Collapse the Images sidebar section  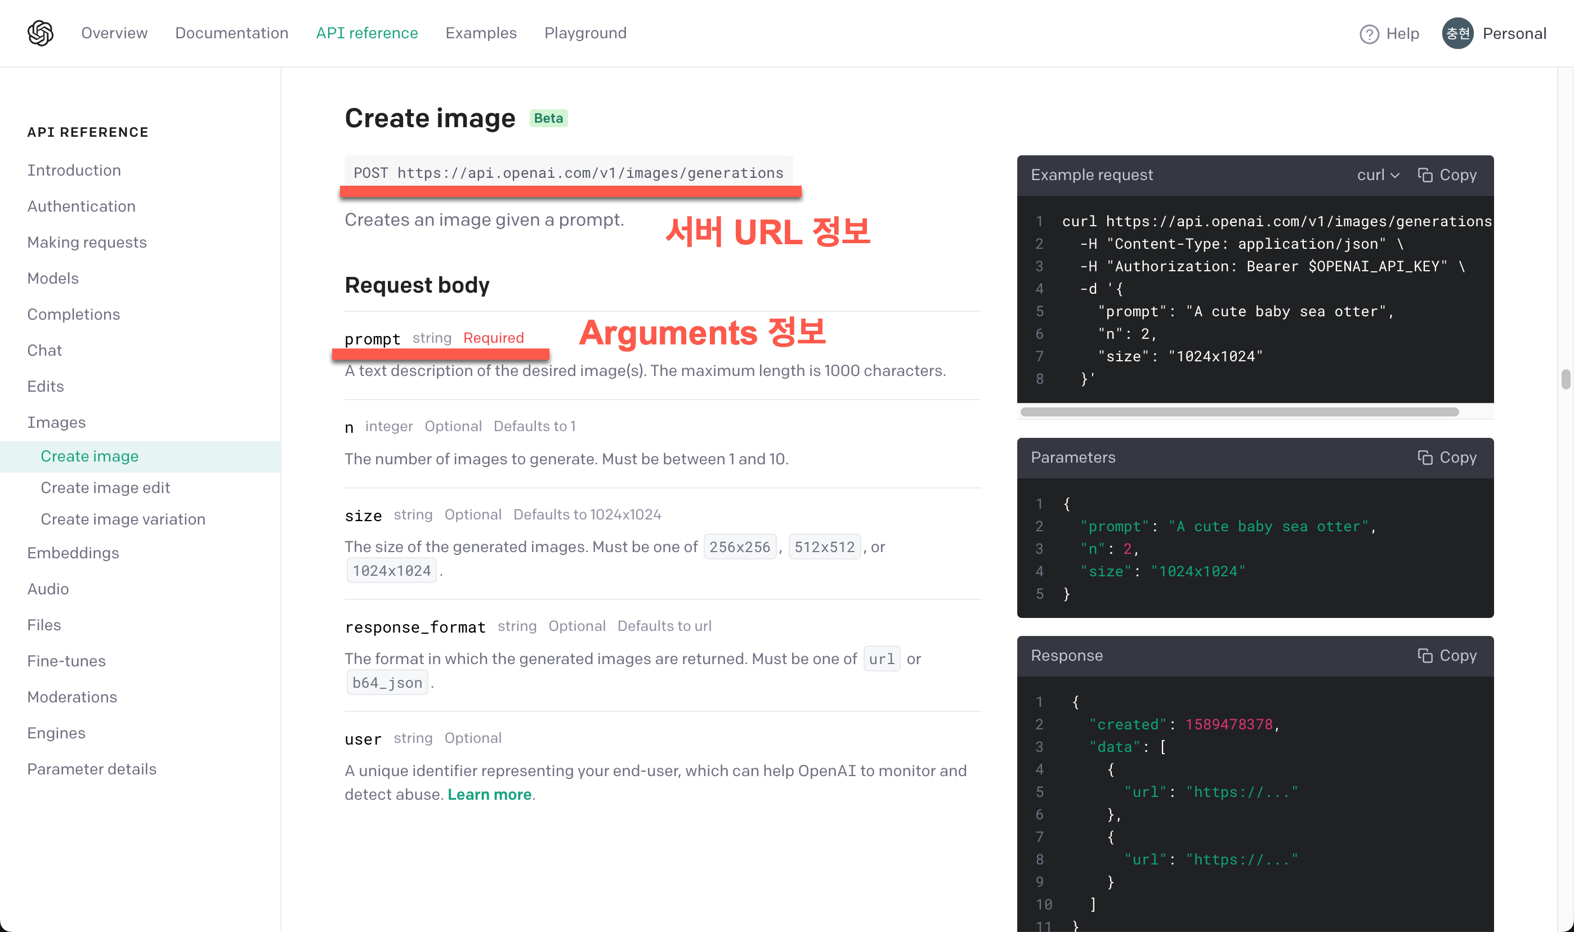[x=56, y=422]
